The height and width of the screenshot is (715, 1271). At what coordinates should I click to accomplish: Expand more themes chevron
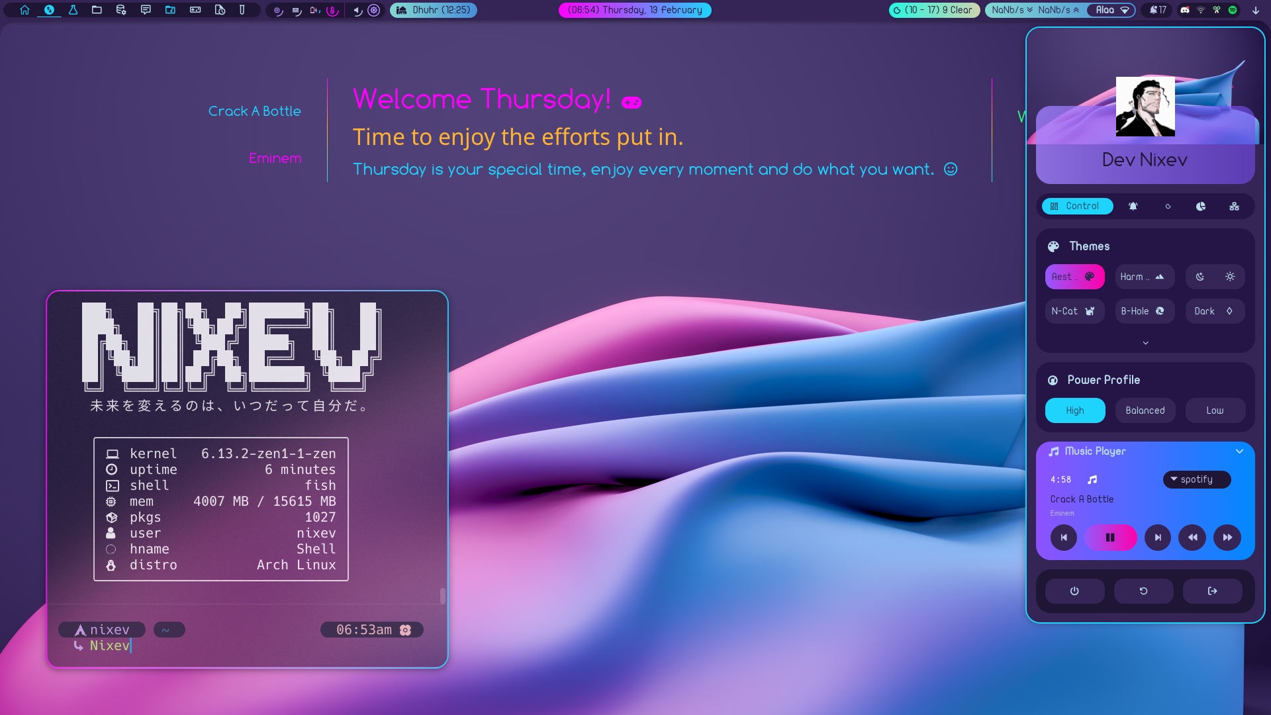coord(1145,343)
